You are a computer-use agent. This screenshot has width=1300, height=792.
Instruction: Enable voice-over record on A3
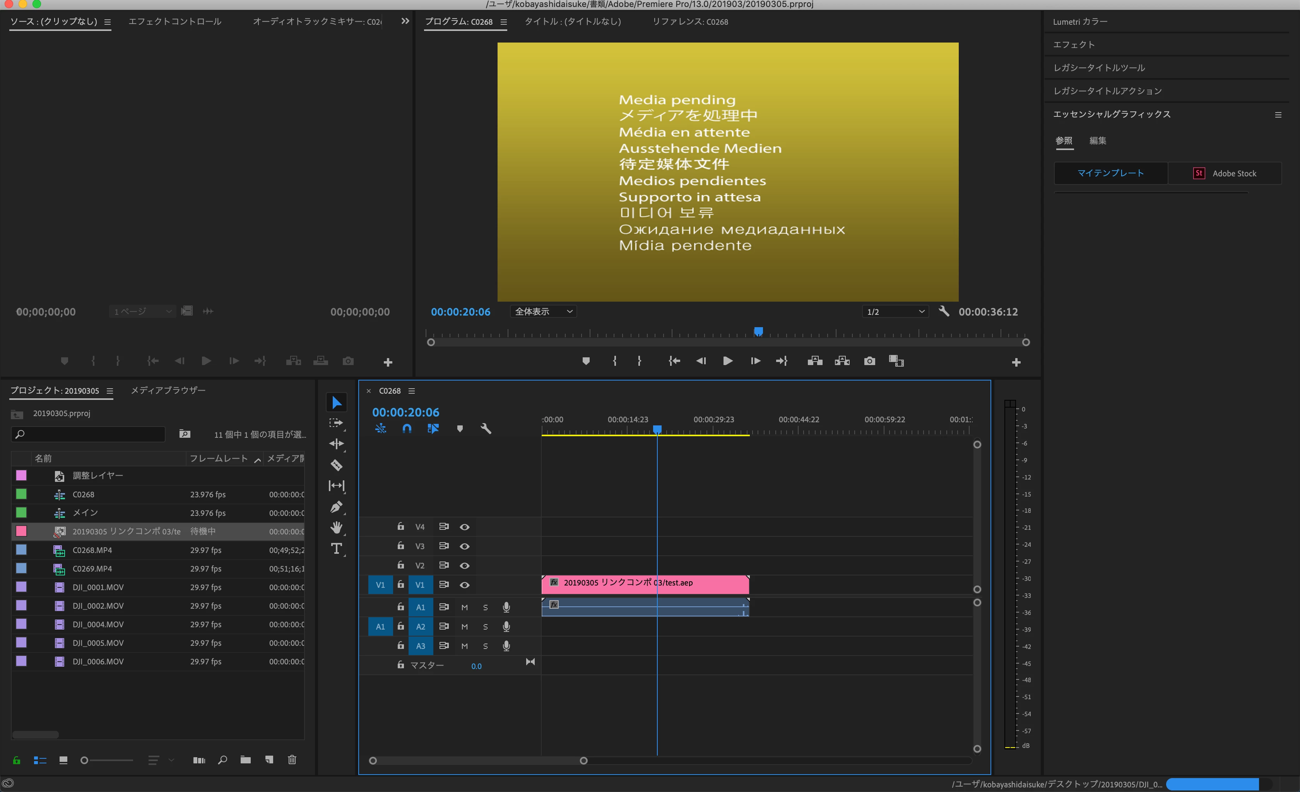(x=506, y=646)
